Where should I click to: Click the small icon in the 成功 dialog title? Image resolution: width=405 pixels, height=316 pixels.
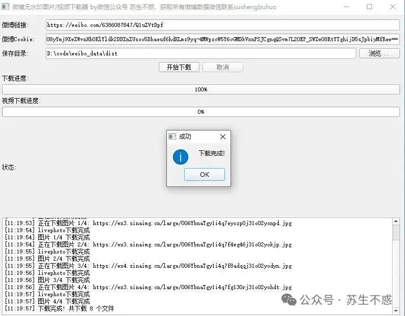(x=172, y=137)
